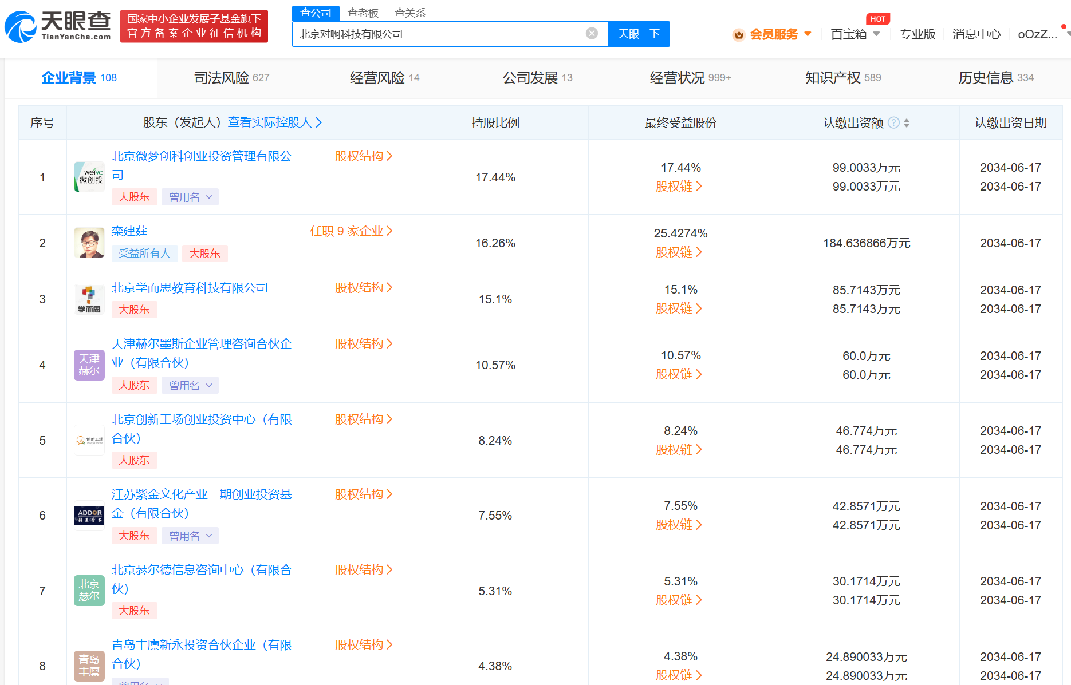This screenshot has height=685, width=1071.
Task: View 股权结构 for 北京学而思
Action: [x=364, y=287]
